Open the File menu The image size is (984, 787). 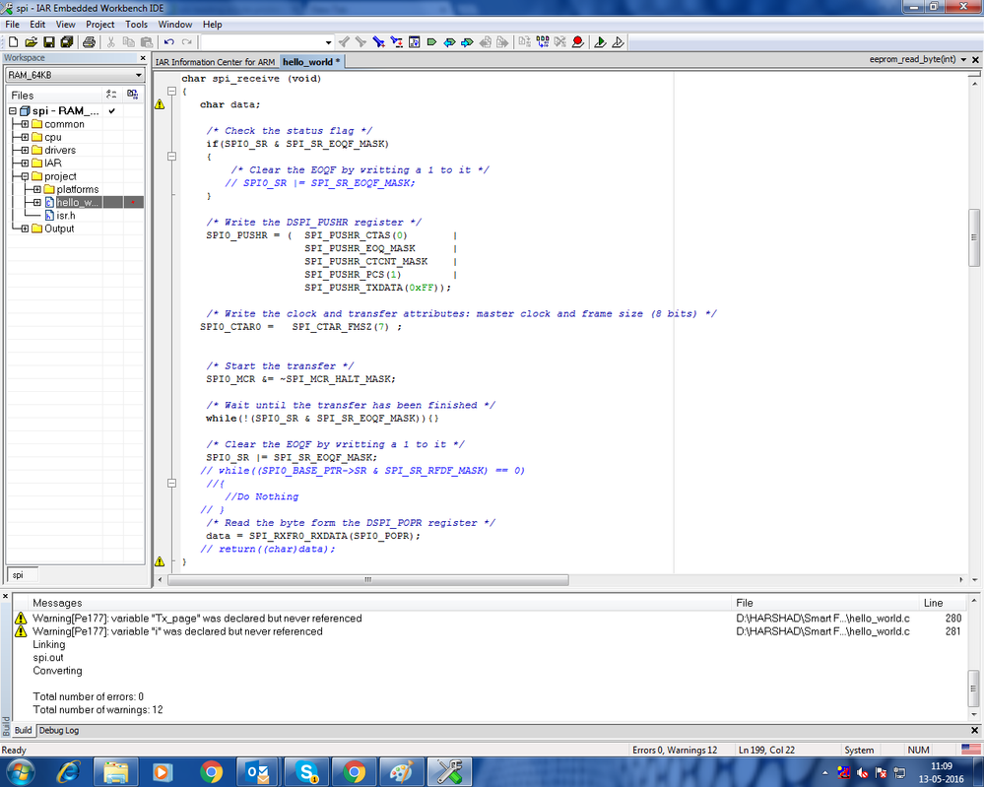(12, 25)
